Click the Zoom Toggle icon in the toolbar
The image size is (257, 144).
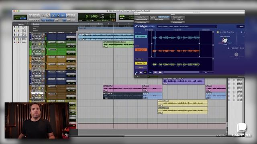click(43, 16)
